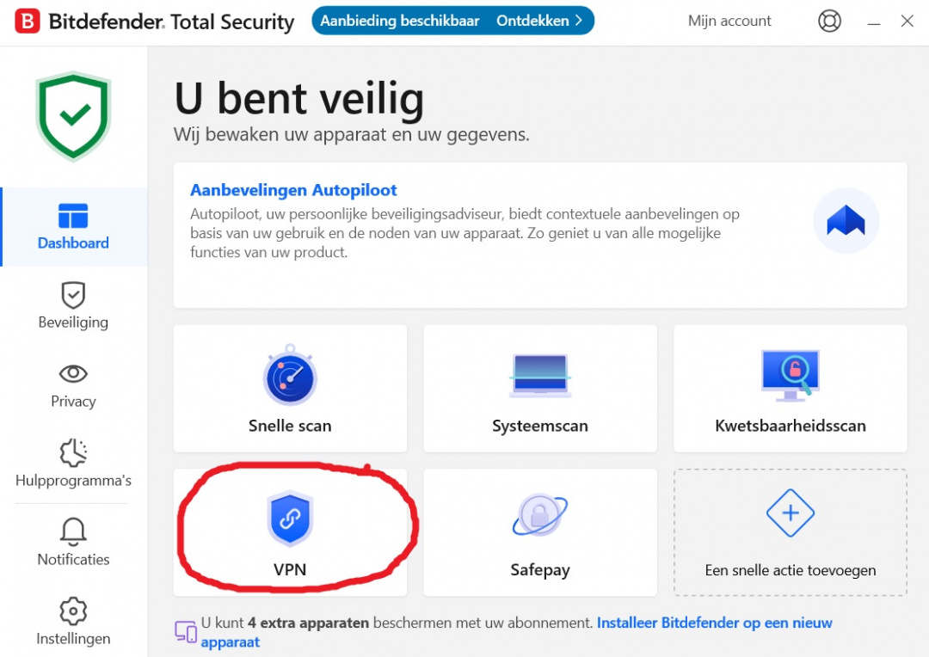This screenshot has width=929, height=657.
Task: Open Instellingen gear settings
Action: pyautogui.click(x=73, y=622)
